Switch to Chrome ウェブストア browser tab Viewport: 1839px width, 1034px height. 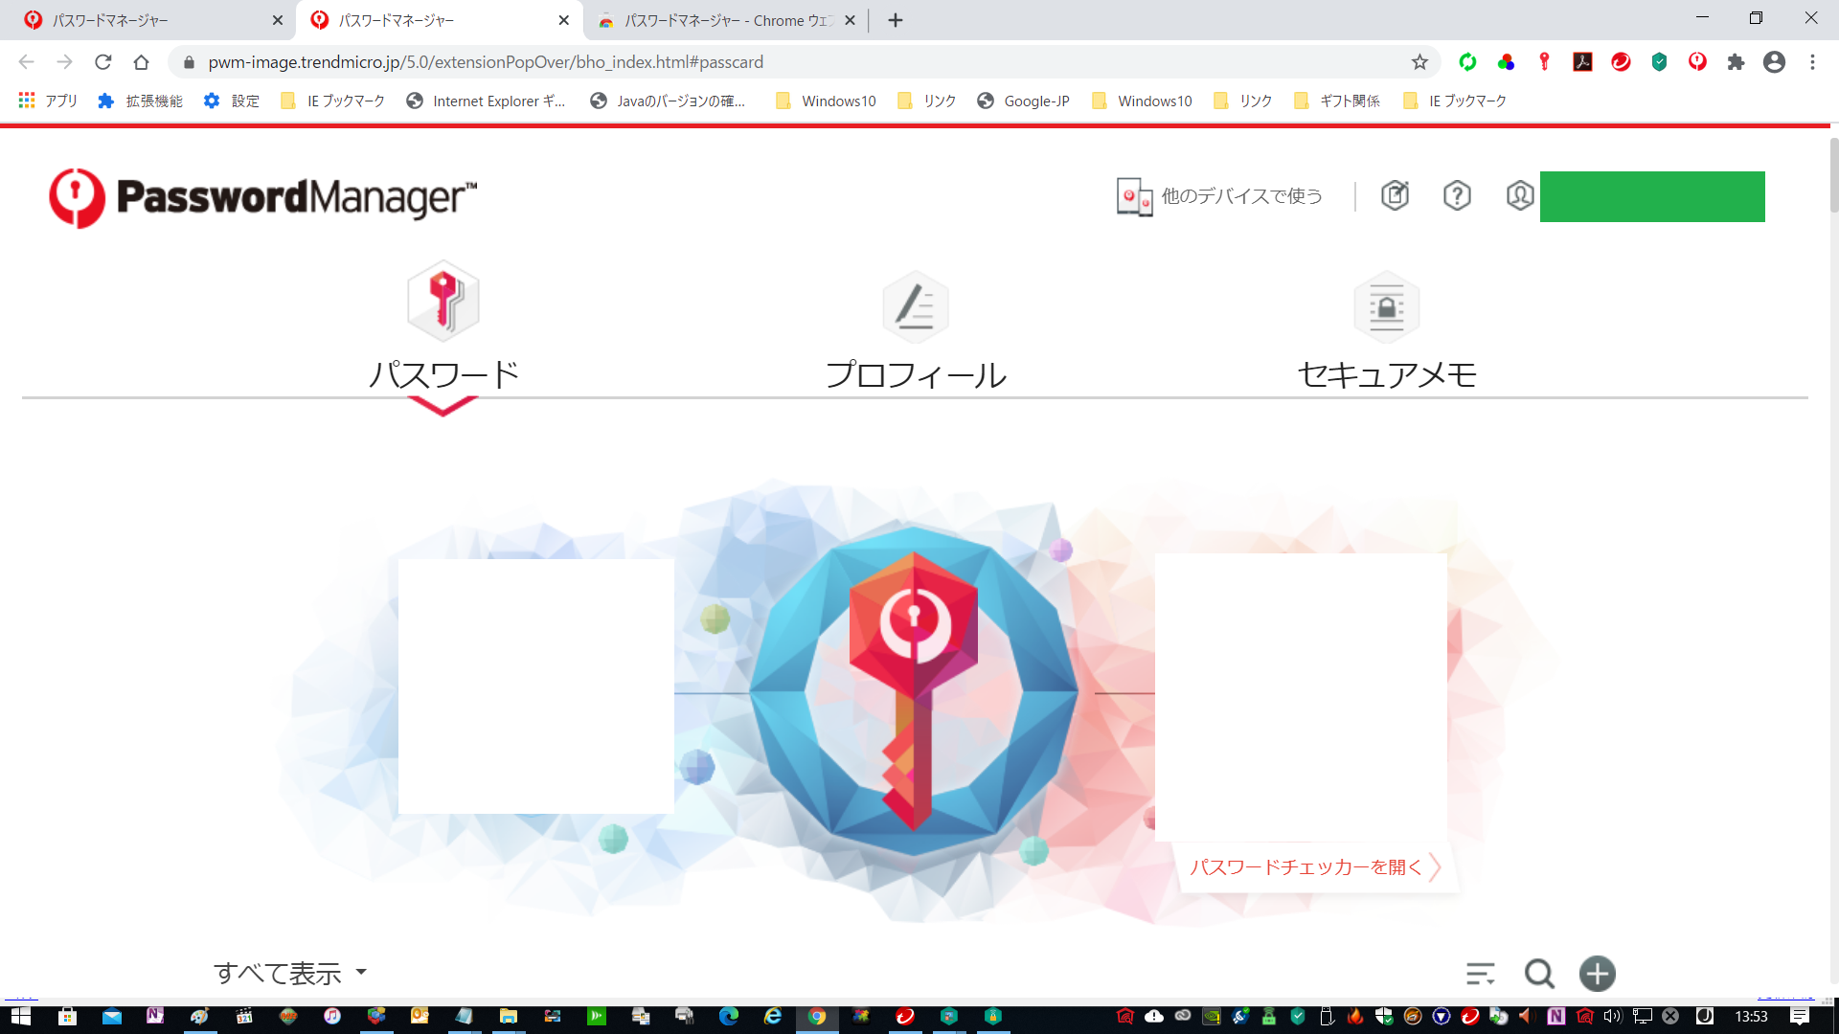725,20
